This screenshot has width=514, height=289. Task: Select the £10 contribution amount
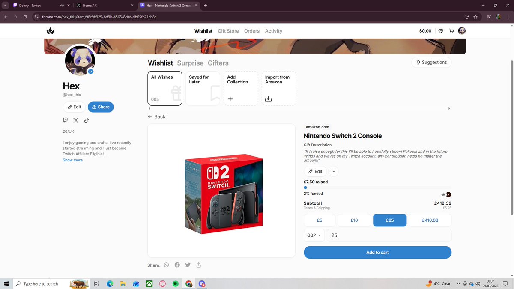tap(354, 220)
